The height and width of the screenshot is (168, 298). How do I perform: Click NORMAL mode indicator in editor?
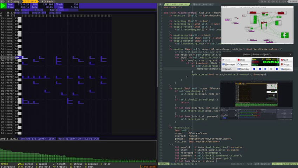[164, 164]
